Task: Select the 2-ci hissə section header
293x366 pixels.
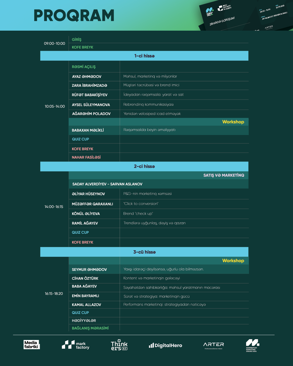Action: [144, 166]
